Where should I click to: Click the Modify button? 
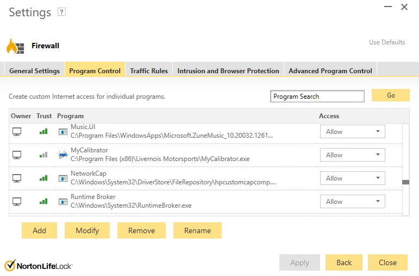point(87,230)
